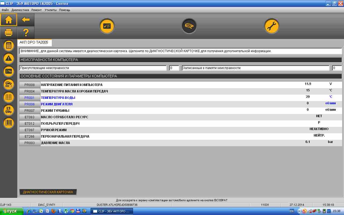The width and height of the screenshot is (344, 215).
Task: Select the PR001 water temperature code
Action: point(30,98)
